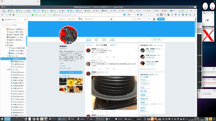The image size is (216, 121).
Task: Click screenShot button in small window
Action: (207, 94)
